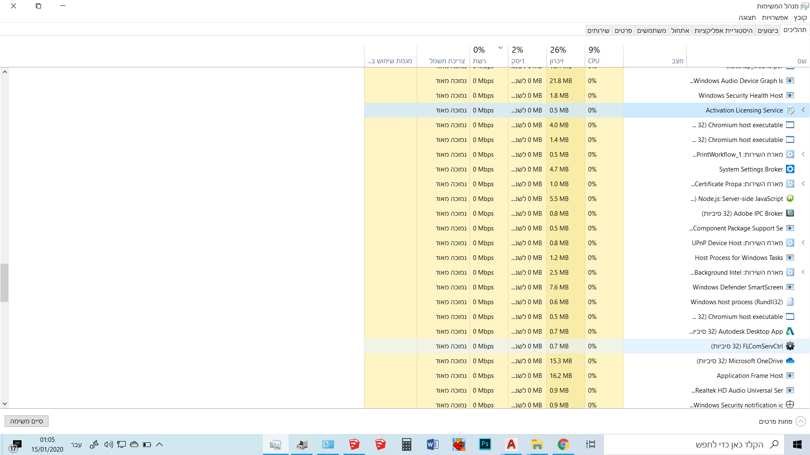Image resolution: width=810 pixels, height=455 pixels.
Task: Expand the Activation Licensing Service row
Action: (803, 110)
